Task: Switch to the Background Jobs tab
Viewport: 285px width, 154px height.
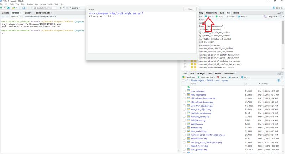Action: click(43, 13)
